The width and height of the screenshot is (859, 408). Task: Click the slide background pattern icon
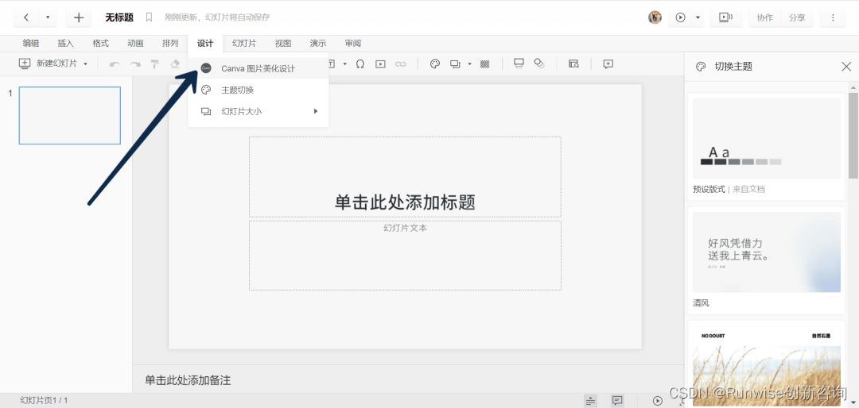coord(485,64)
